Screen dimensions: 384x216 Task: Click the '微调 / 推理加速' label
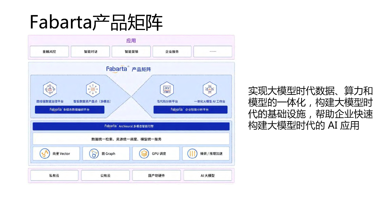[211, 153]
